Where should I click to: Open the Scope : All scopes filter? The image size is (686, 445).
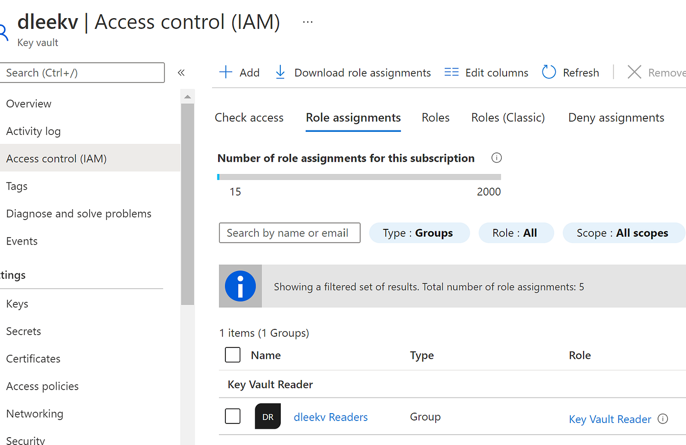click(622, 233)
